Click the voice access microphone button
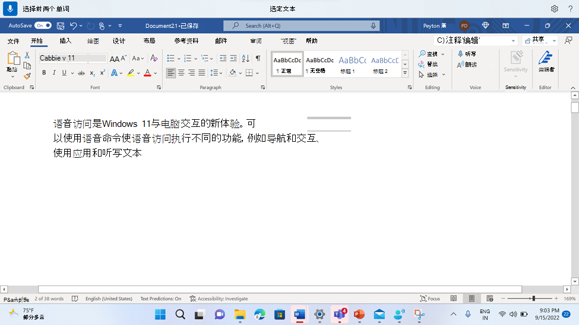Viewport: 579px width, 325px height. tap(10, 8)
